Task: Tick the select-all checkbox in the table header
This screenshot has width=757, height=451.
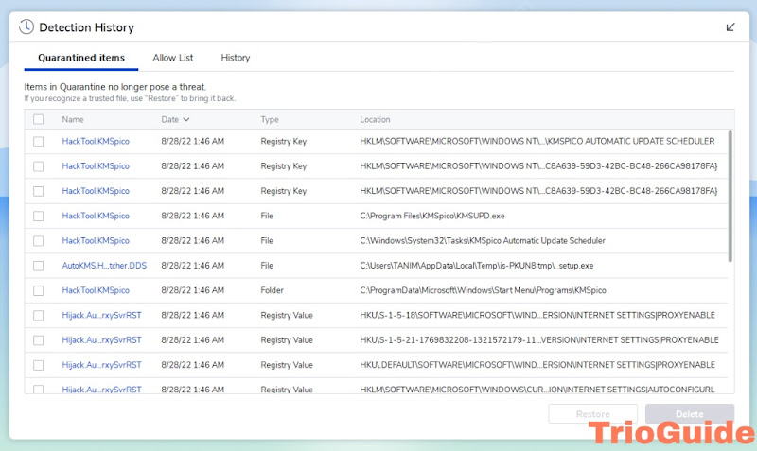Action: tap(39, 119)
